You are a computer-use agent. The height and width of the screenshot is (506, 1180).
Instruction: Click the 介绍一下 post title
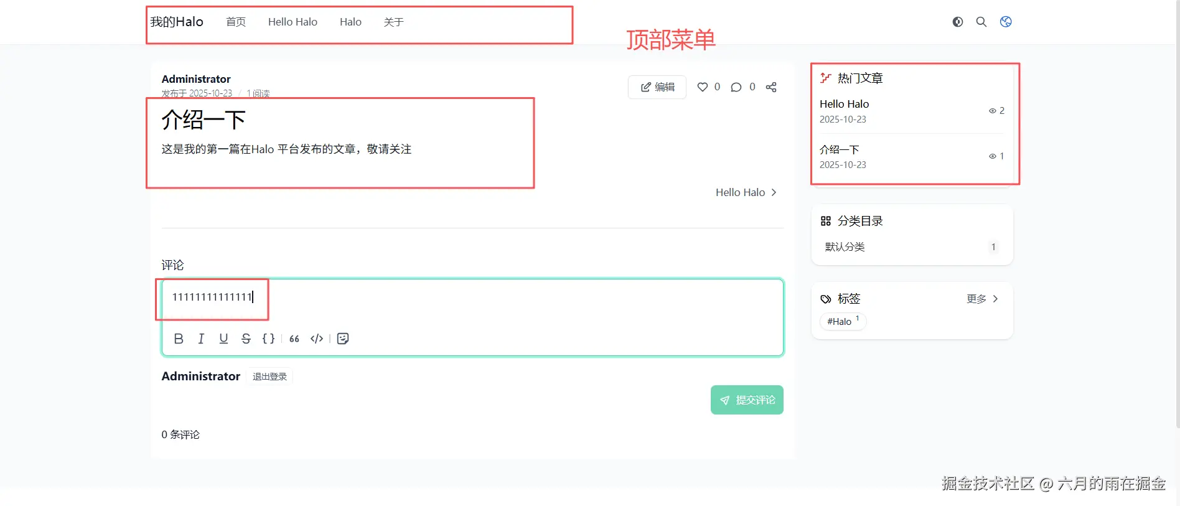204,119
